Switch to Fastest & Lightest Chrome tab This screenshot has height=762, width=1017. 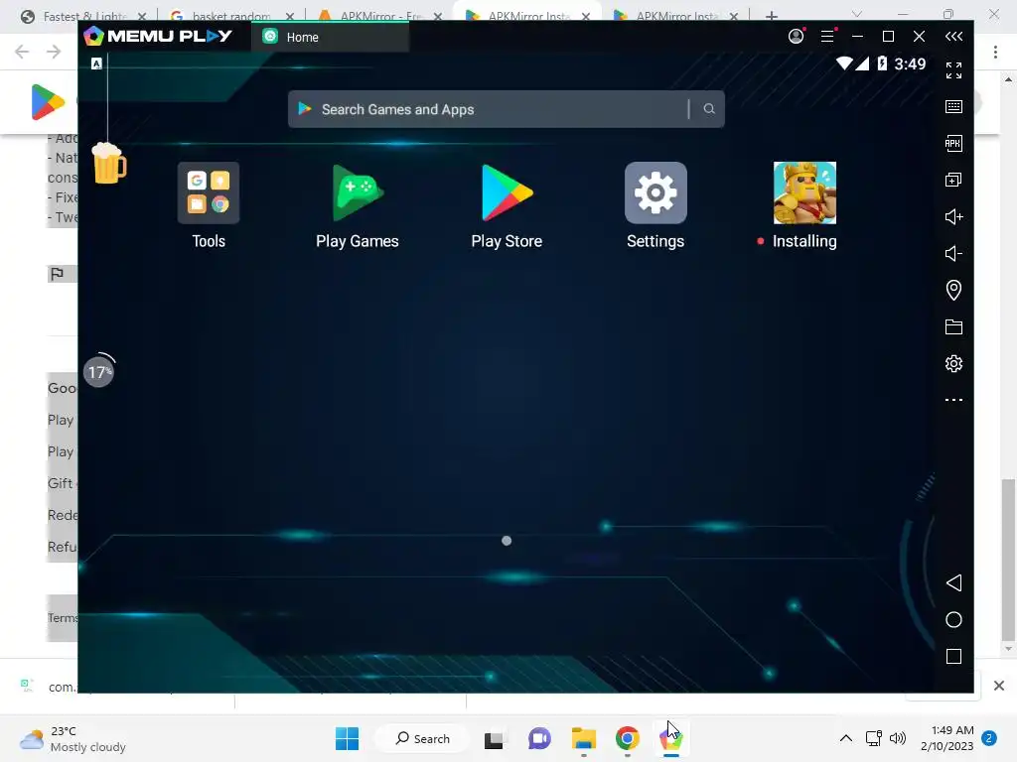click(83, 16)
